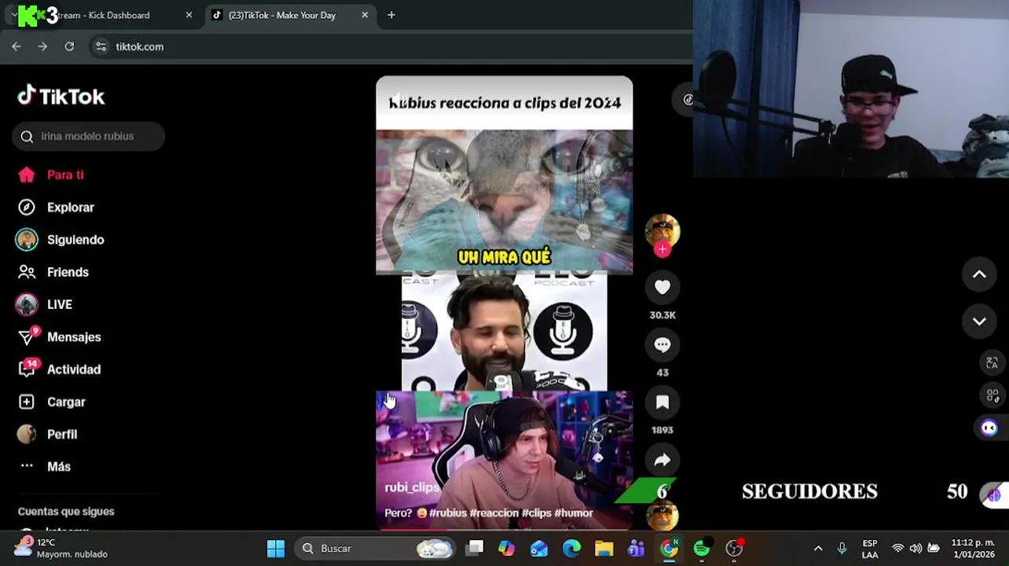Share the video with the arrow icon

[x=662, y=460]
